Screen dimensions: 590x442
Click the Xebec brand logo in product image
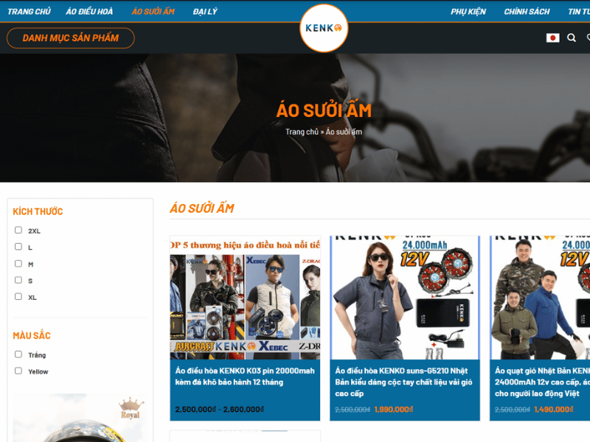[273, 345]
